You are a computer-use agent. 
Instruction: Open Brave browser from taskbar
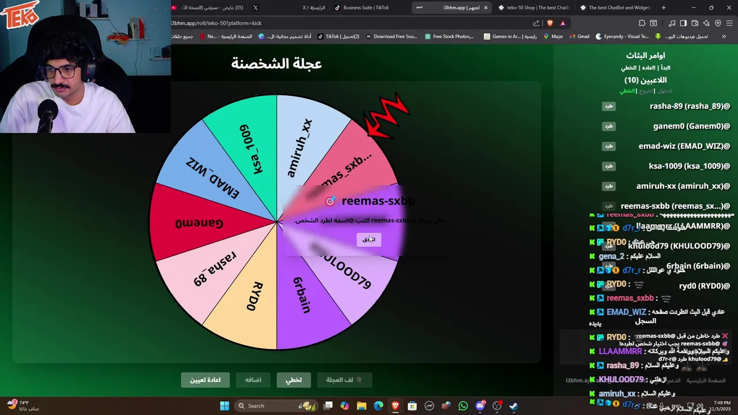(396, 406)
